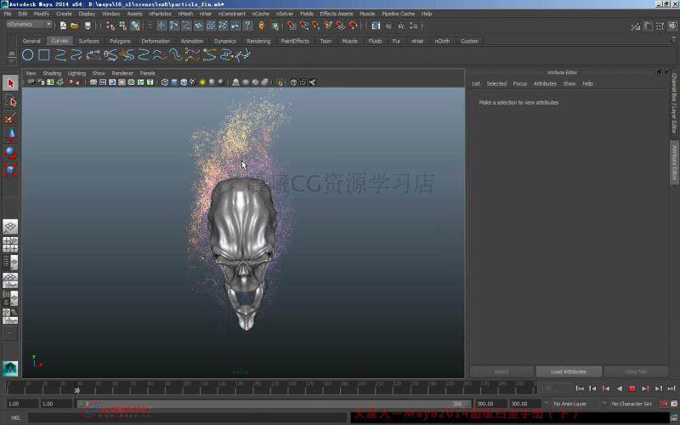Select the arrow Select tool in toolbox

click(10, 83)
